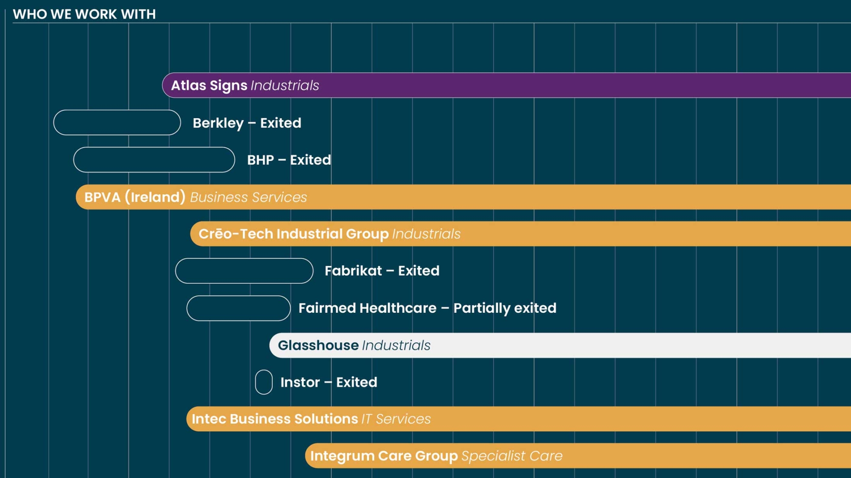Click the 'Intec Business Solutions' name

coord(275,419)
